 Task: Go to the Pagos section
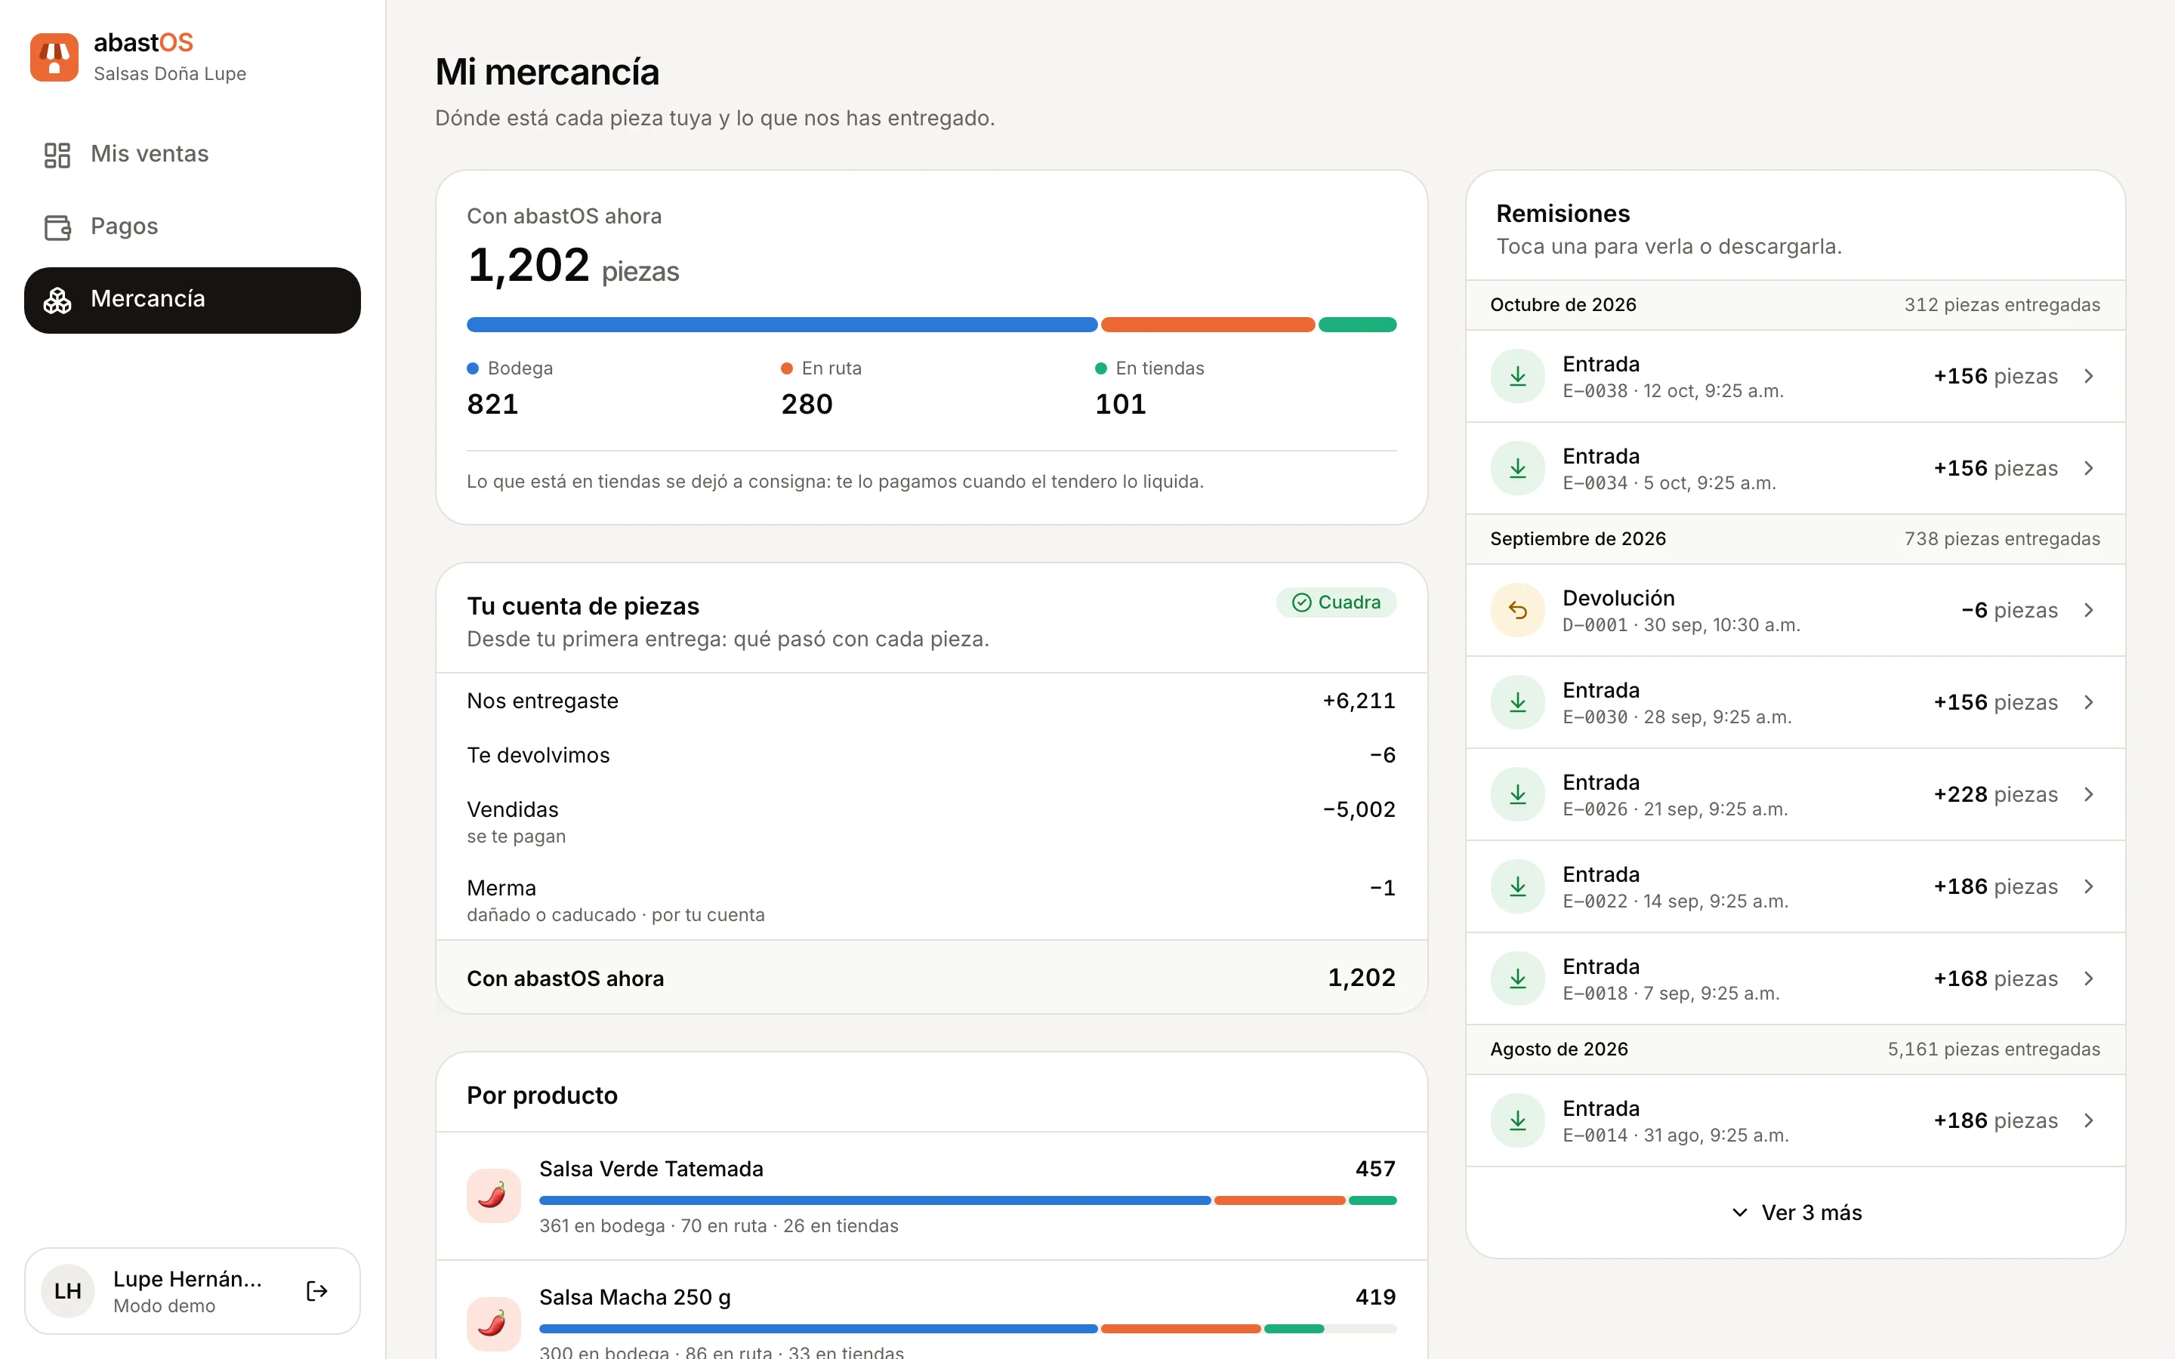193,227
